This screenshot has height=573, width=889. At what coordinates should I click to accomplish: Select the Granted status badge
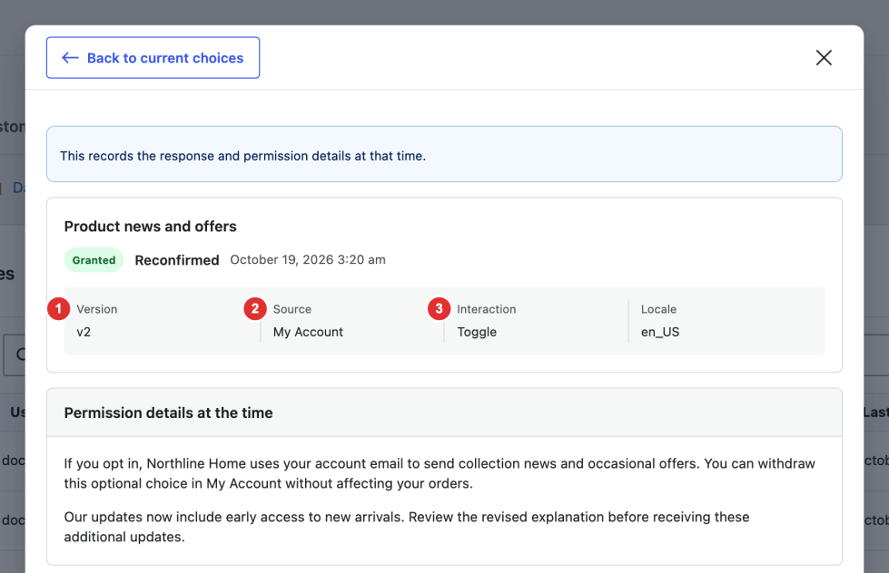94,260
